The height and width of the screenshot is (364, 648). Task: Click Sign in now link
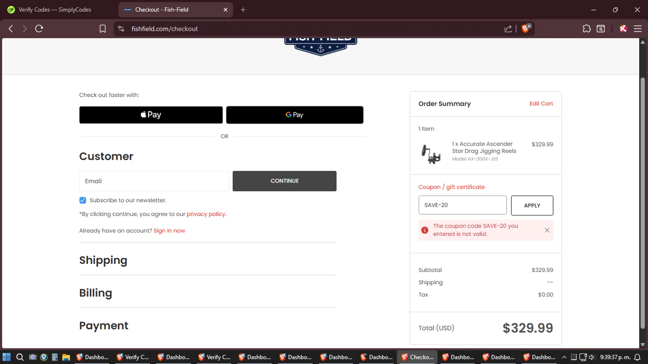coord(169,231)
